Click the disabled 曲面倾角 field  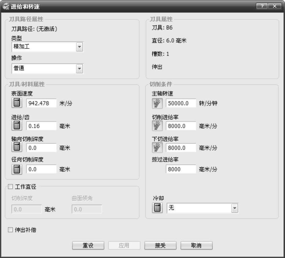(x=87, y=209)
